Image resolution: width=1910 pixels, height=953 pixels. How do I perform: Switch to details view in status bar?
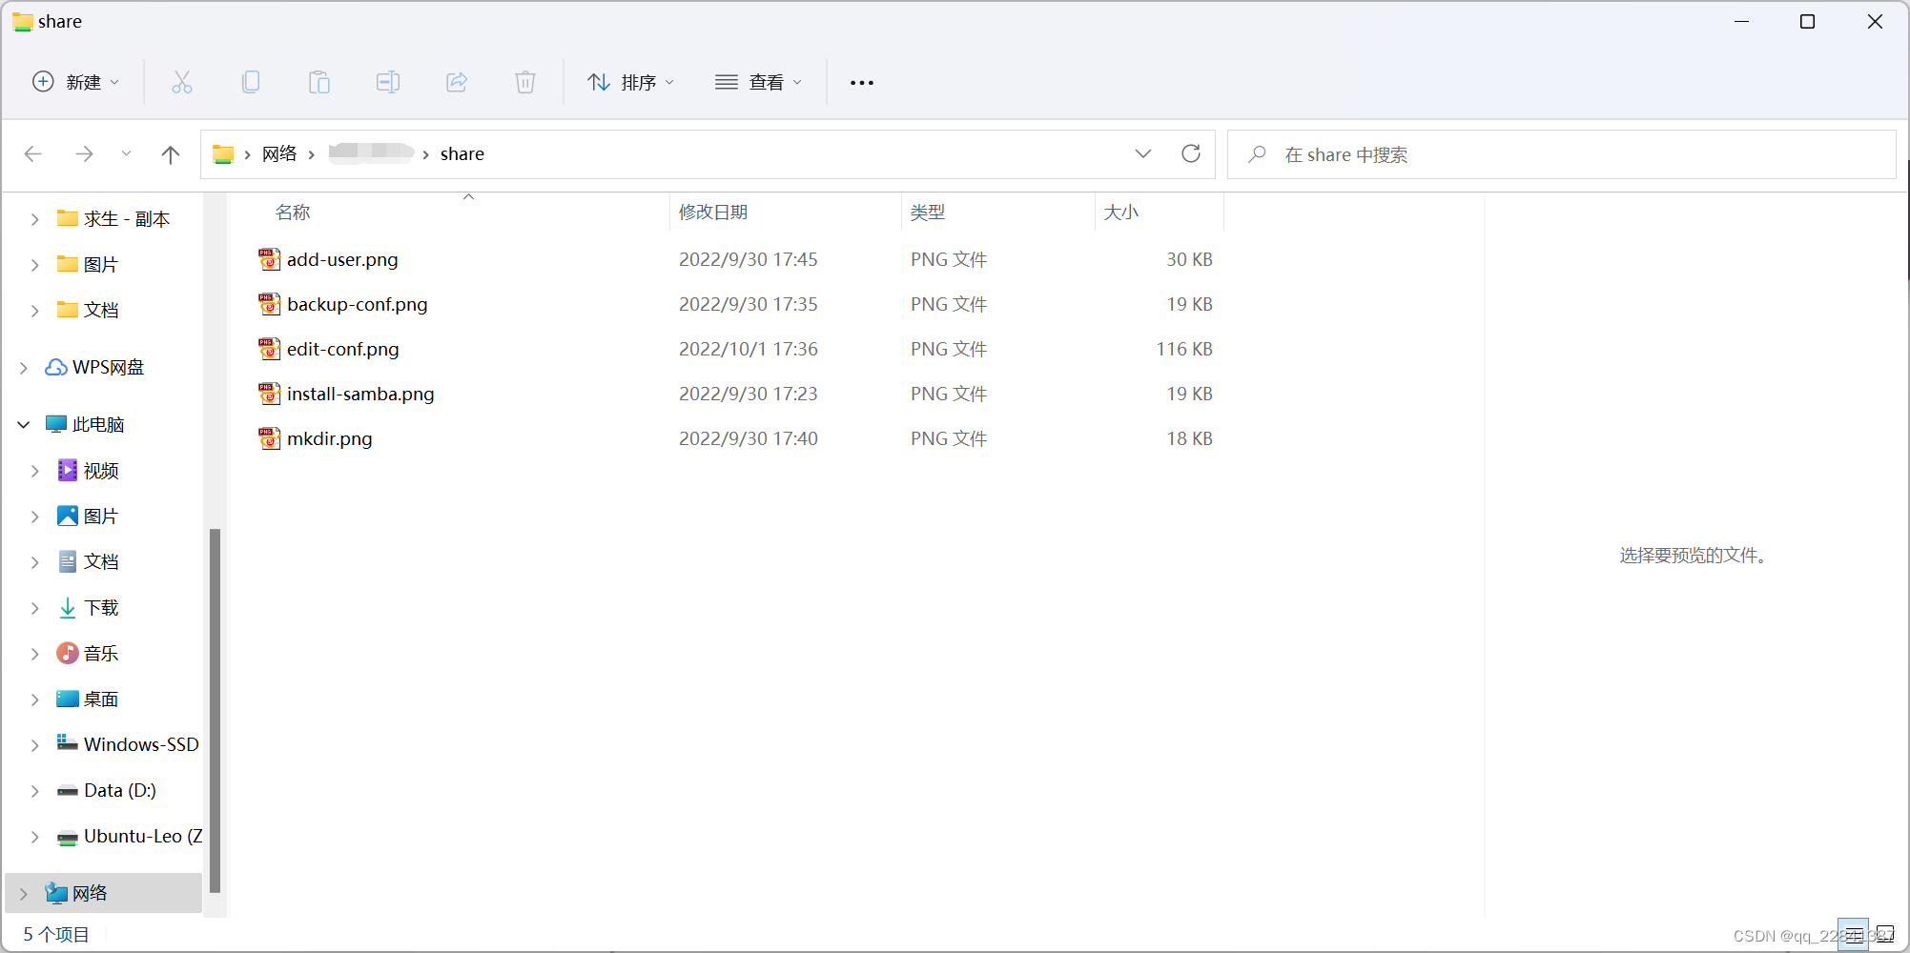(x=1853, y=934)
